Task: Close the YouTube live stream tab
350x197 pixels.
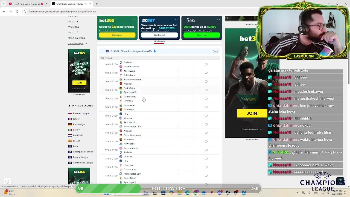Action: click(46, 4)
